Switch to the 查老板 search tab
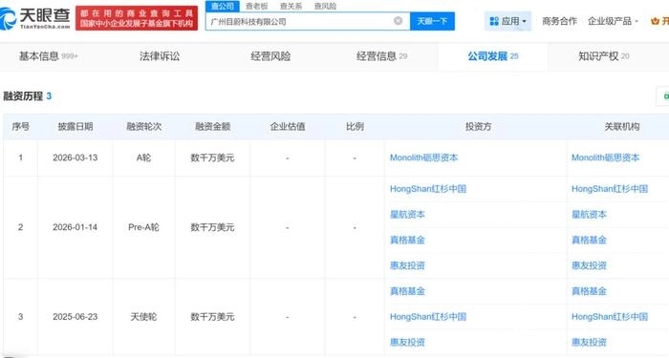The width and height of the screenshot is (669, 358). [x=256, y=6]
